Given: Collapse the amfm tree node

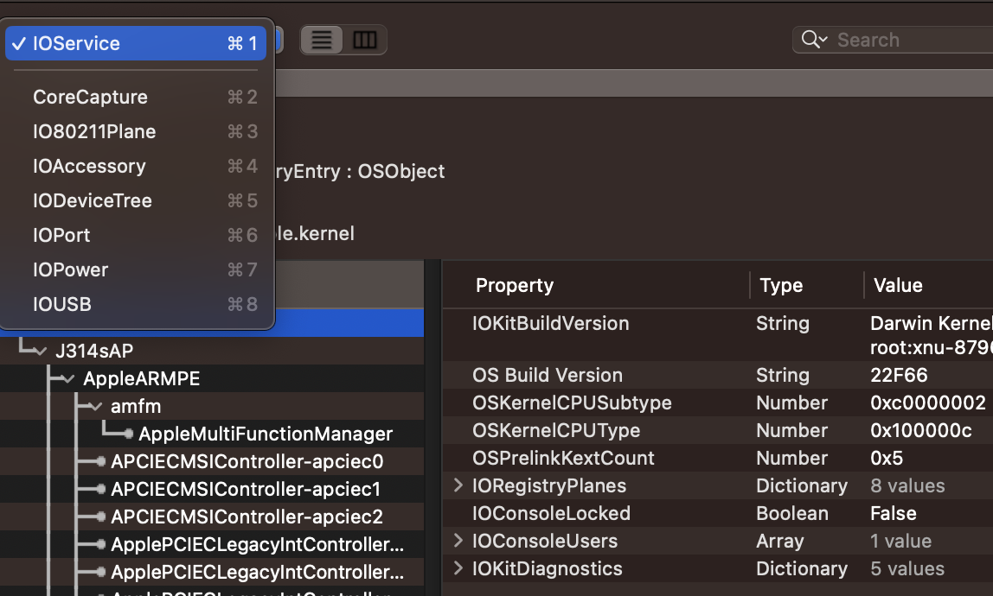Looking at the screenshot, I should (96, 406).
